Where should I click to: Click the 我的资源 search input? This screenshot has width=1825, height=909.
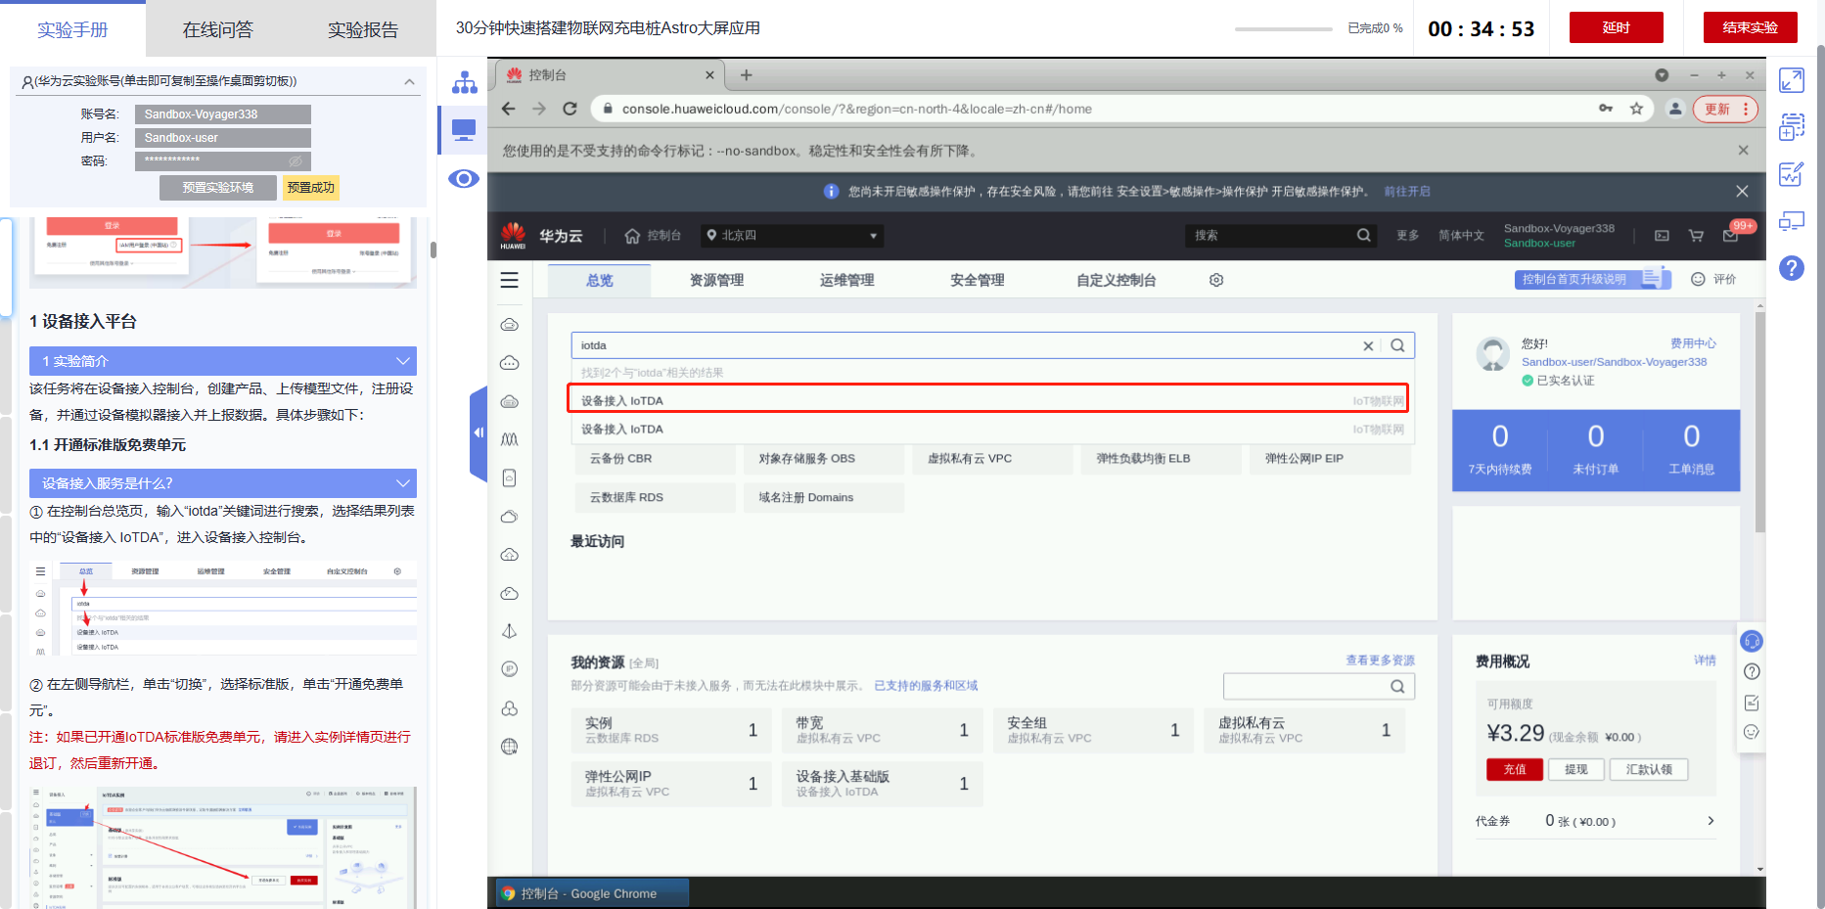pyautogui.click(x=1319, y=686)
